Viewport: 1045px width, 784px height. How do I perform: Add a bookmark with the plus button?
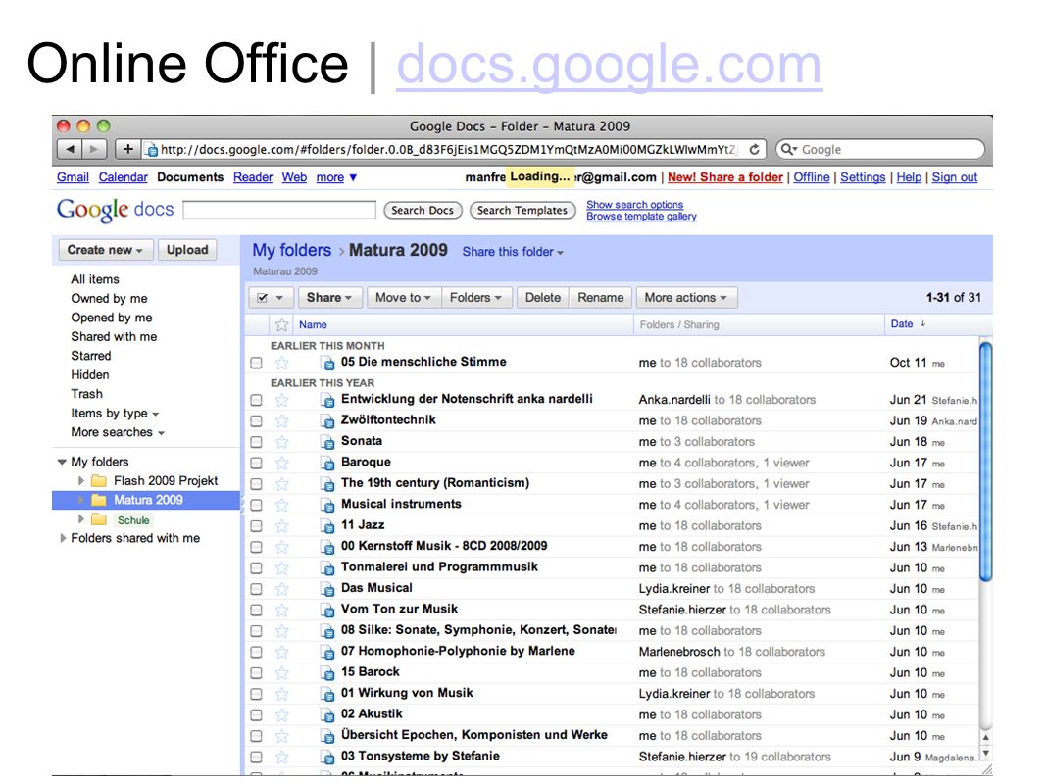[127, 149]
